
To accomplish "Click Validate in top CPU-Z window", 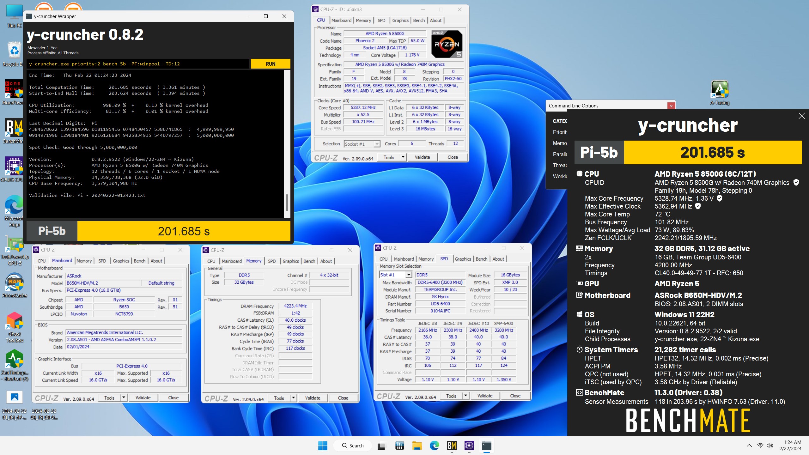I will tap(422, 157).
